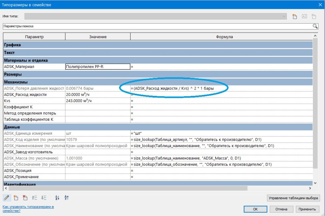Open the Имя типа dropdown list
The image size is (325, 216).
coord(284,16)
